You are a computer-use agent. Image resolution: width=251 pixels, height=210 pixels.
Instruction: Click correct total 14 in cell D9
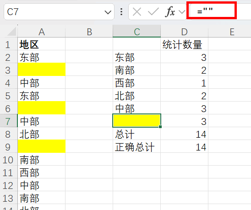pos(185,146)
